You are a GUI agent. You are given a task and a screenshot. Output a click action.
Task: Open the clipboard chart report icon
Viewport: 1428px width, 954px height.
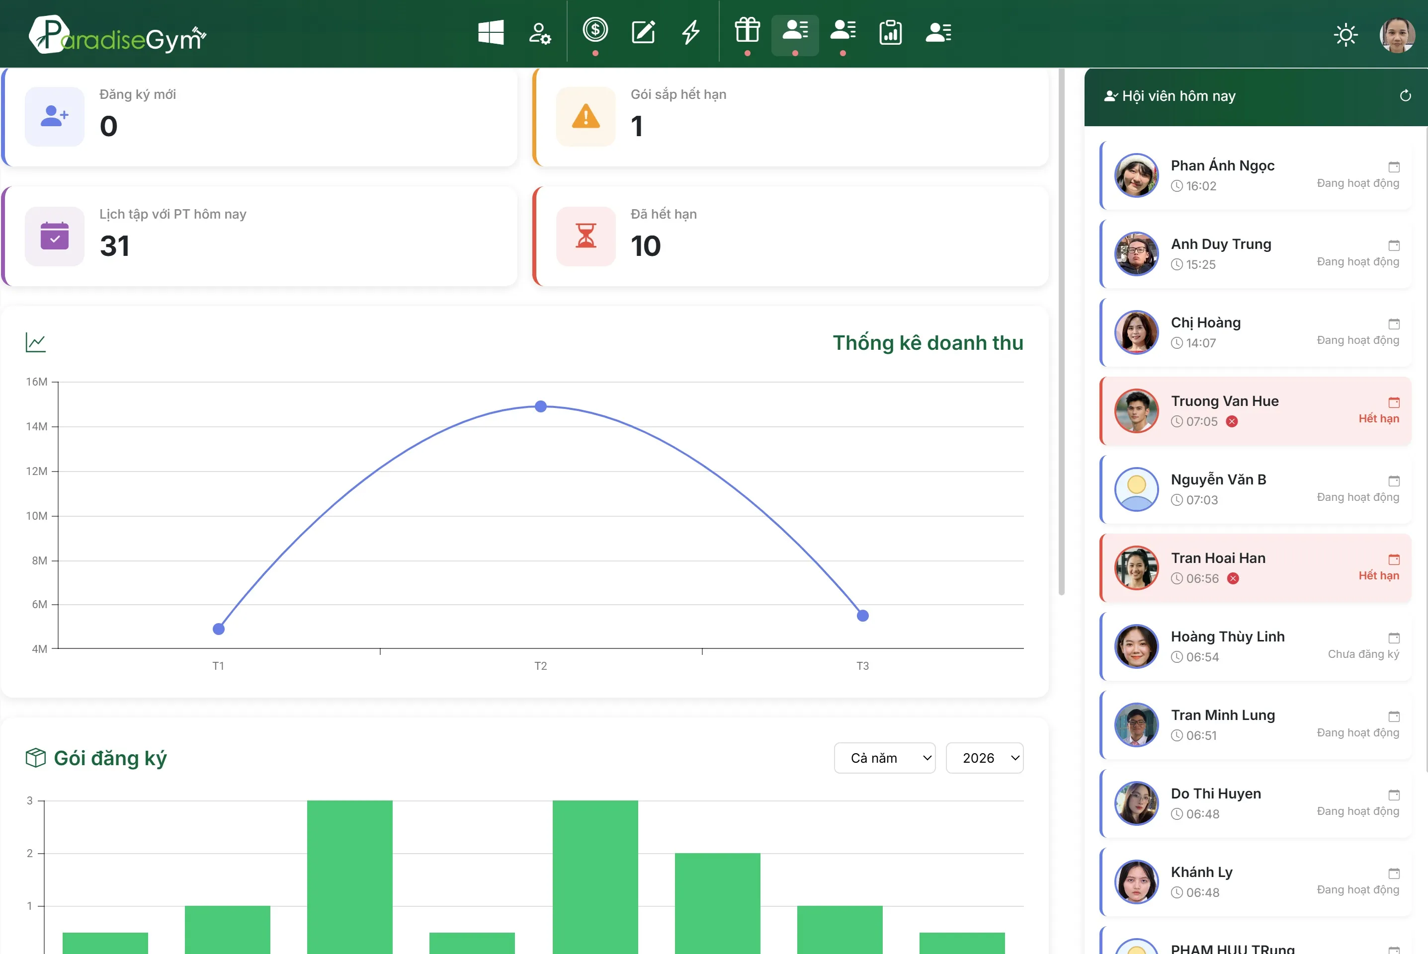[x=890, y=32]
